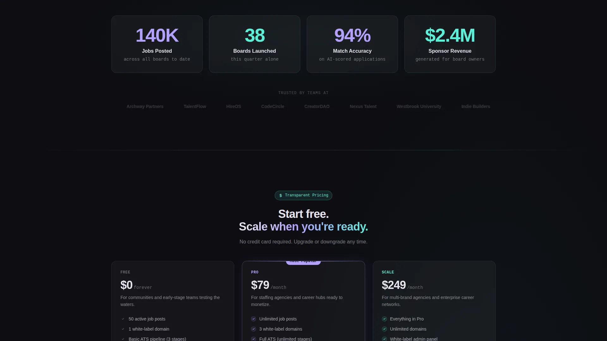Click the $249 /month price
This screenshot has height=341, width=607.
(x=402, y=285)
